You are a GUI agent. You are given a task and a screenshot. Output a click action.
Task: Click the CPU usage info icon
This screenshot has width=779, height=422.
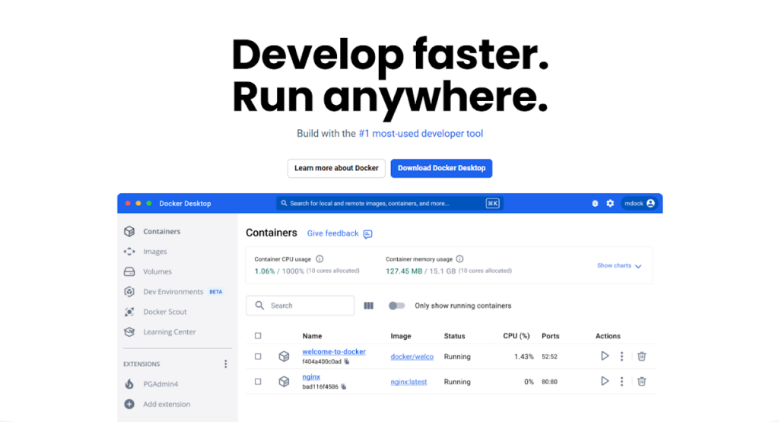320,259
